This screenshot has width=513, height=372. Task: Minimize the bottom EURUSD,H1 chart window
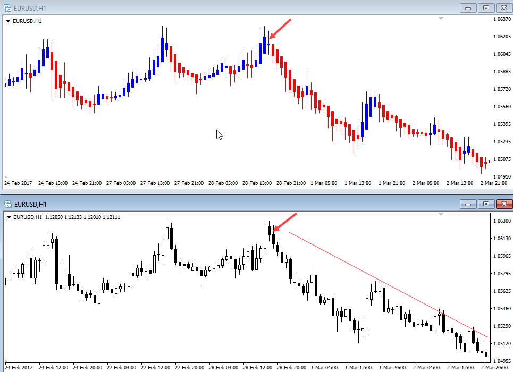(469, 204)
